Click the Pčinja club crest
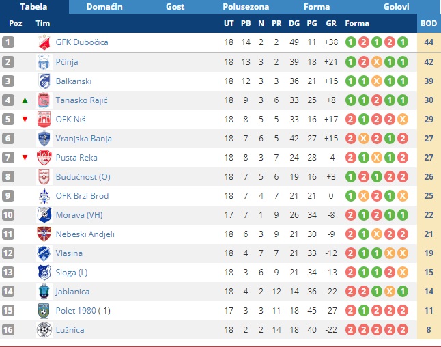 44,61
